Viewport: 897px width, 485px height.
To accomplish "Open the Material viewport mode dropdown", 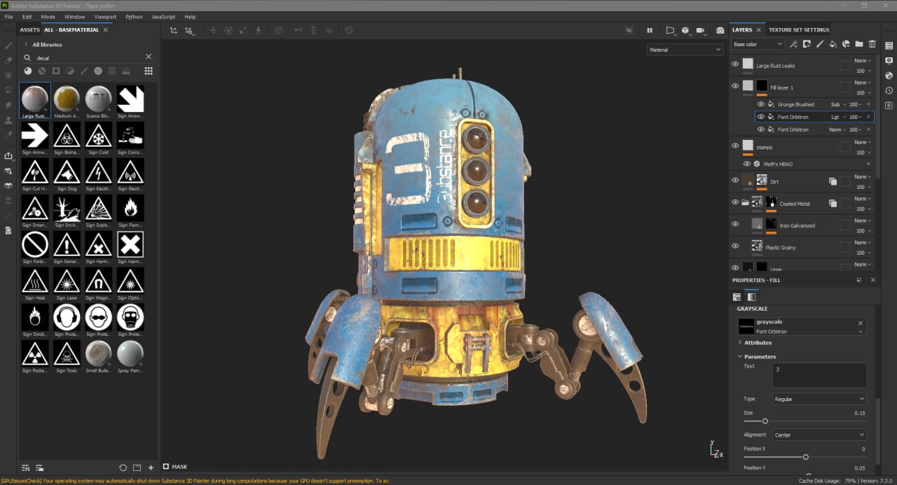I will pos(685,50).
